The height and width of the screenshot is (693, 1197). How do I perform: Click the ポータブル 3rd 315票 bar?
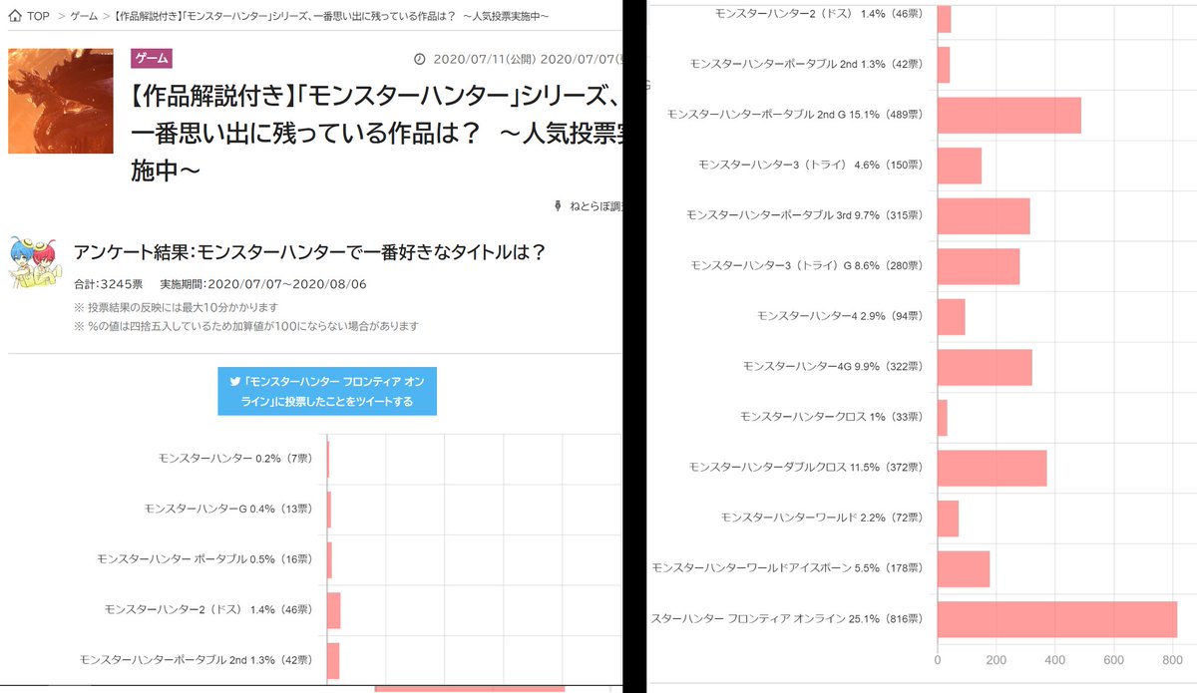click(x=984, y=215)
